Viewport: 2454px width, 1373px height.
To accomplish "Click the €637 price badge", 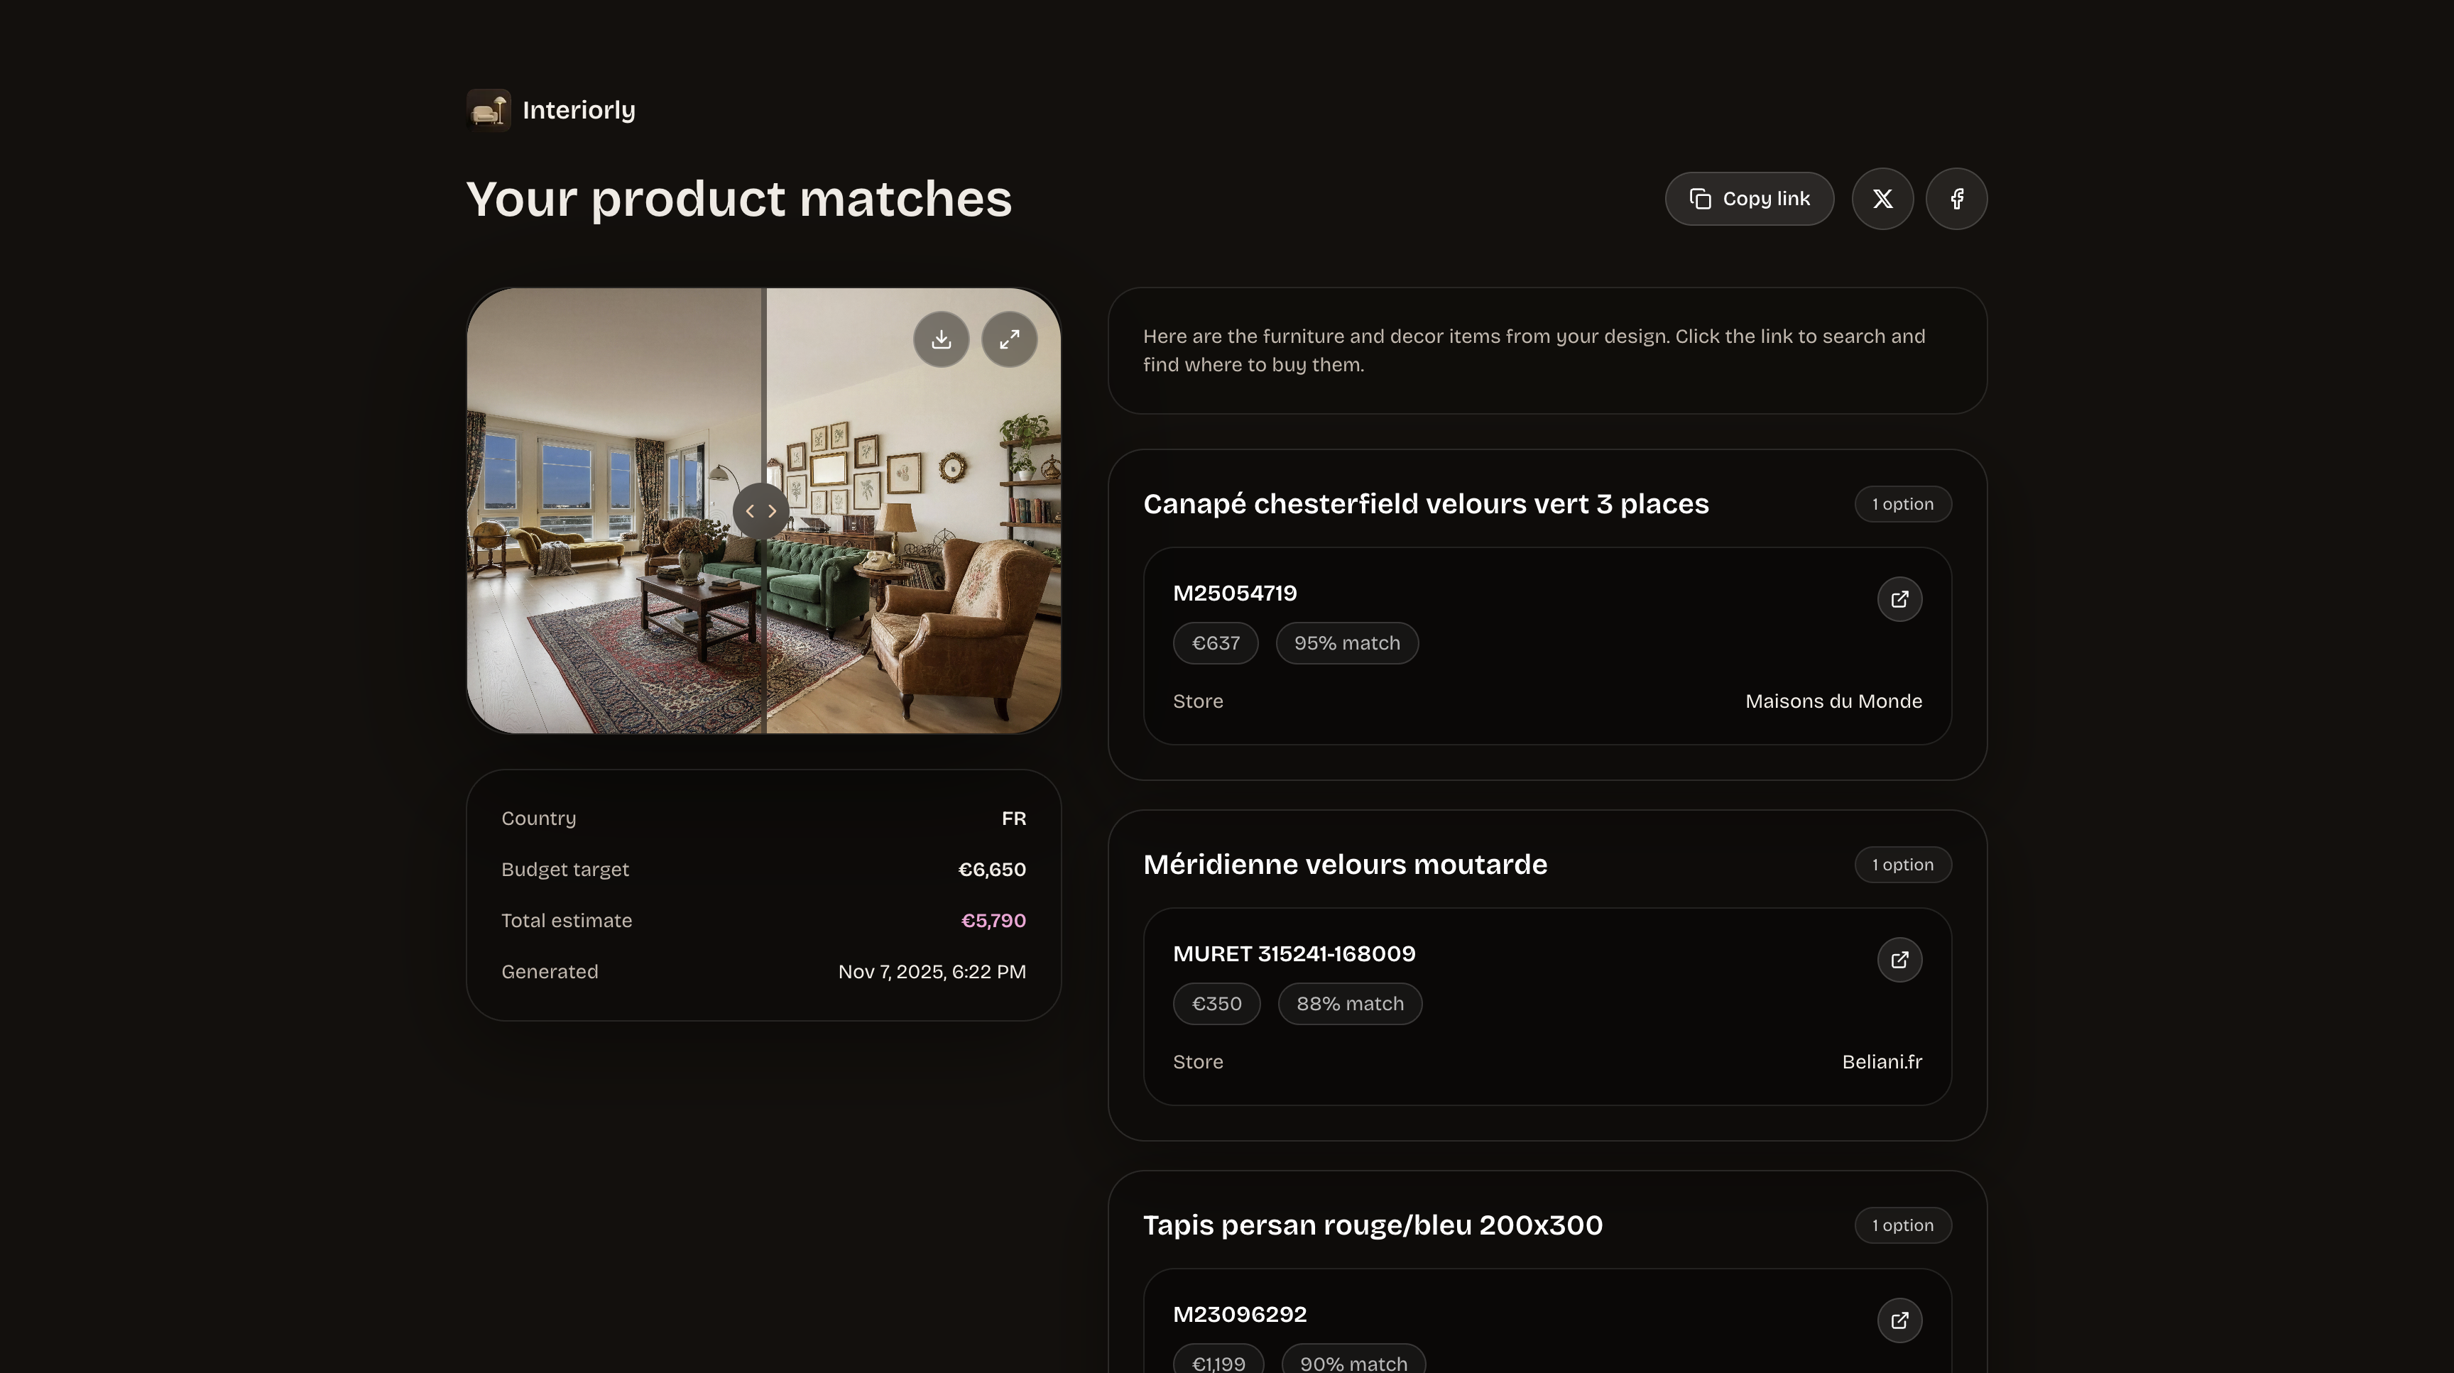I will (x=1216, y=642).
